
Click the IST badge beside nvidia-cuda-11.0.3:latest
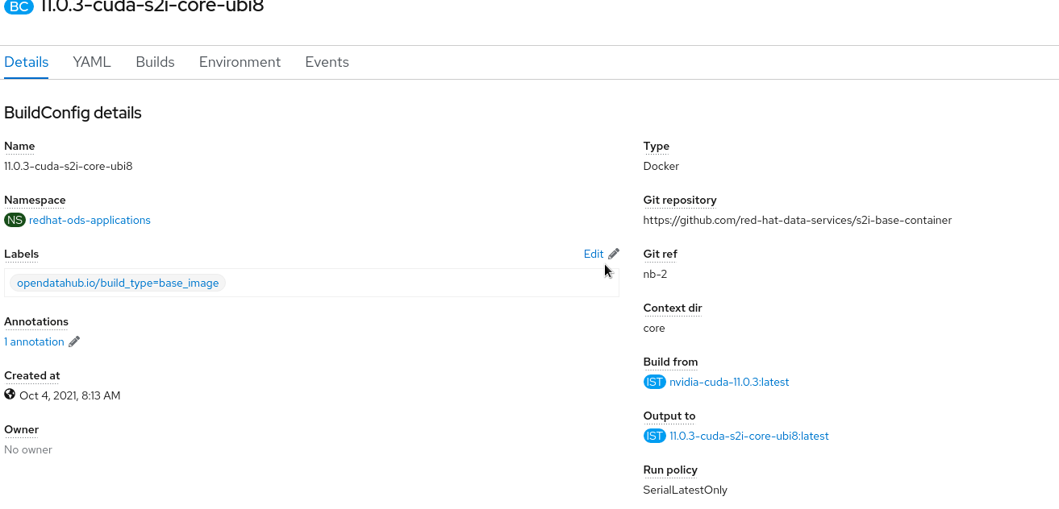(x=654, y=382)
